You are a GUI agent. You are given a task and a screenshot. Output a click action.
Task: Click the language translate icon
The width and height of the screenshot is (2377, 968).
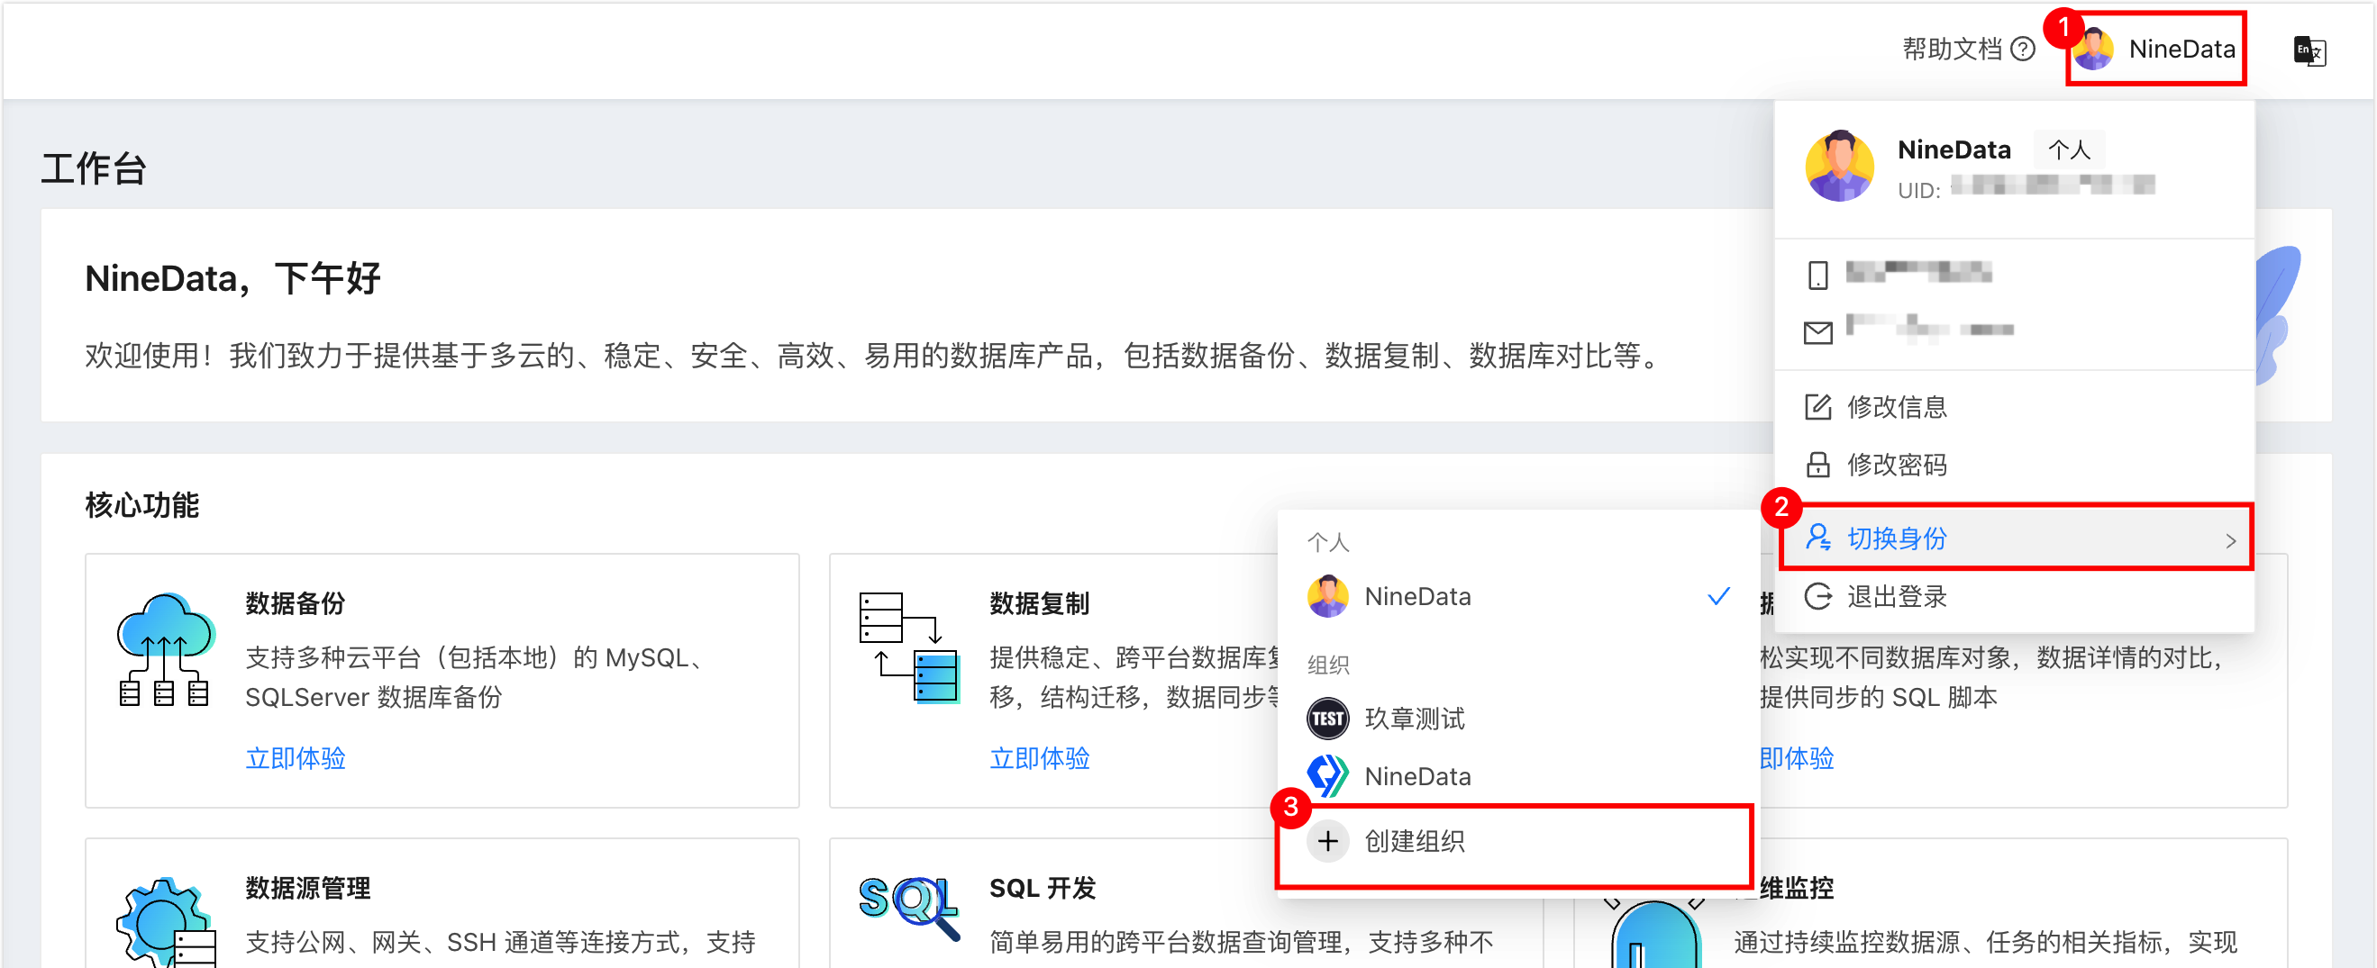point(2309,50)
